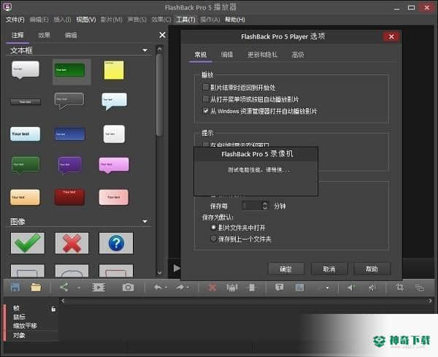The height and width of the screenshot is (357, 438).
Task: Click the 确定 button
Action: click(286, 269)
